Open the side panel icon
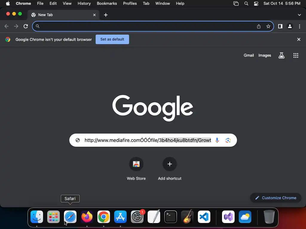 280,26
